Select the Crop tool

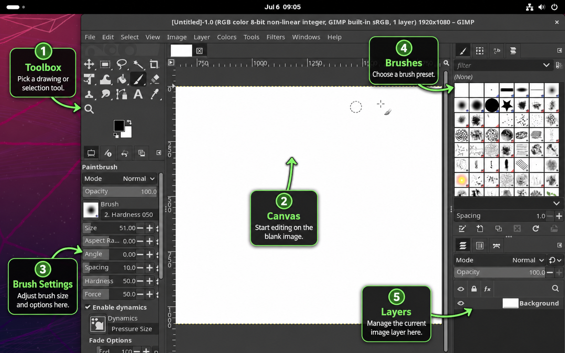154,64
